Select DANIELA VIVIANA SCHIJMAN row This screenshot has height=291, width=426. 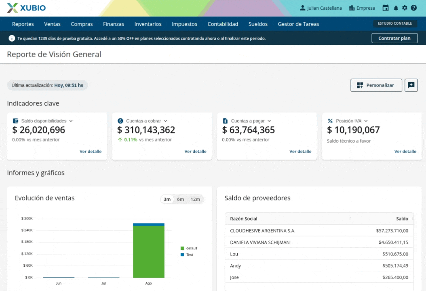[319, 242]
